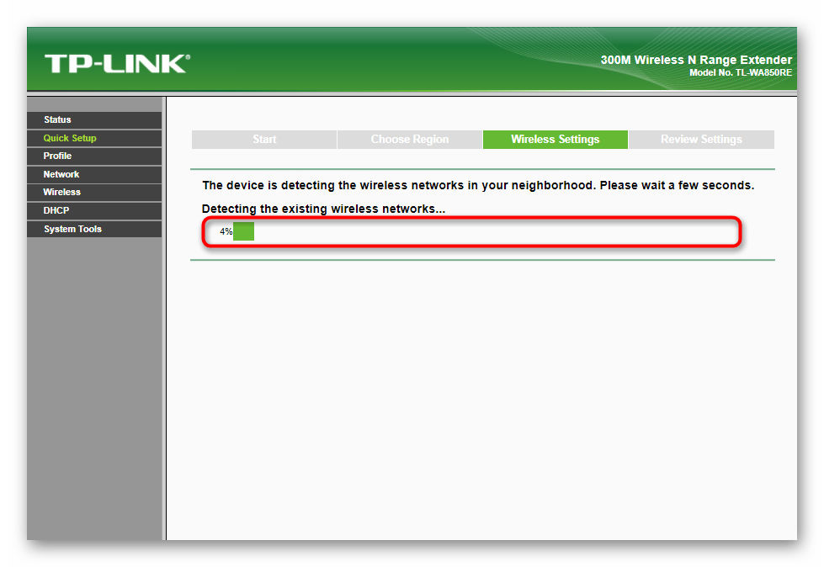The width and height of the screenshot is (824, 567).
Task: Open the Review Settings step tab
Action: point(702,140)
